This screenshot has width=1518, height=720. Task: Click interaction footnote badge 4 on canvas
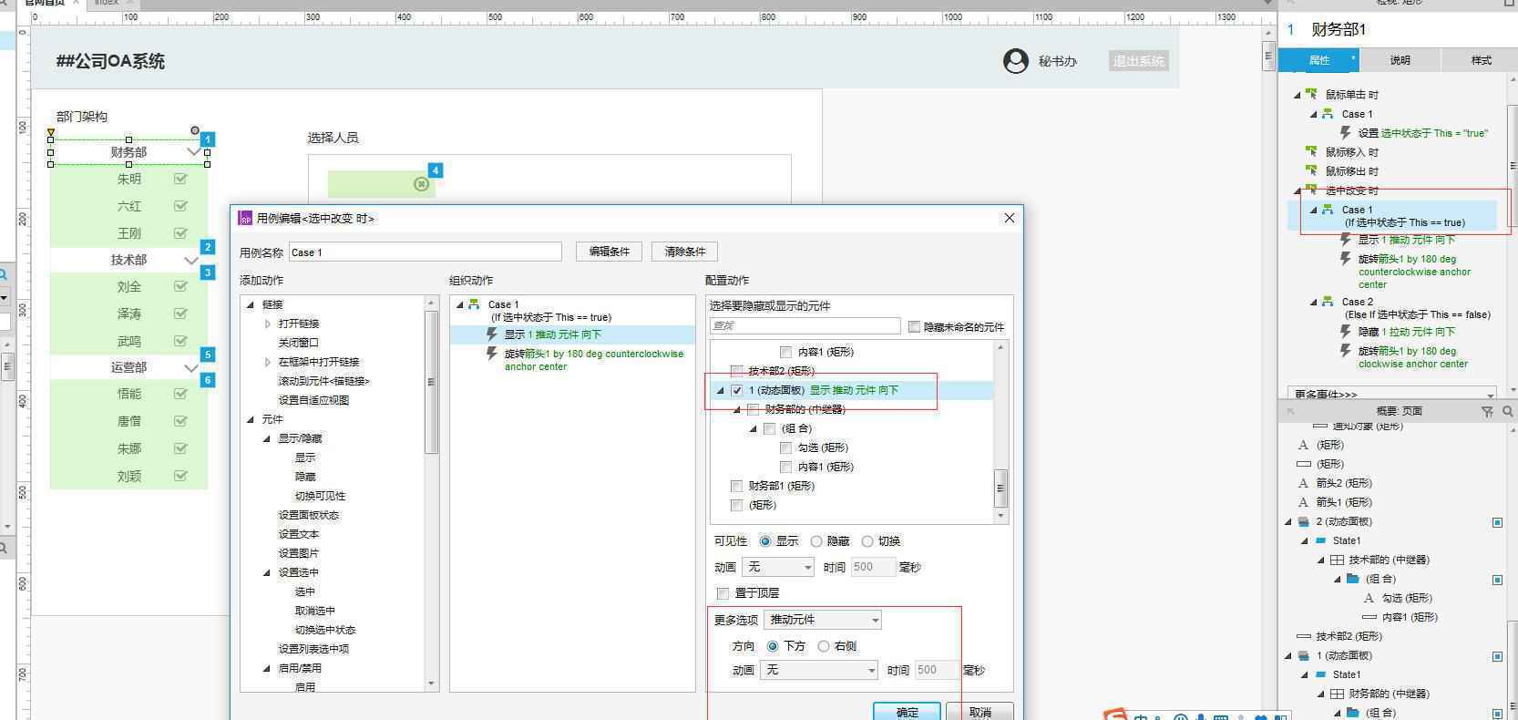click(x=436, y=170)
